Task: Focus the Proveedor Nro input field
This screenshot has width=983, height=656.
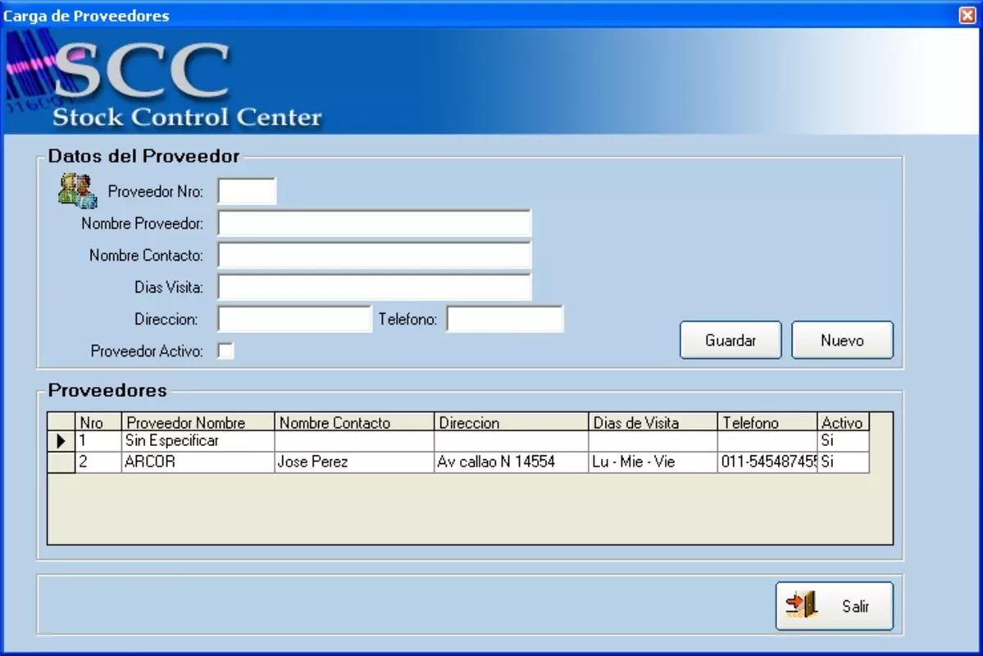Action: coord(247,191)
